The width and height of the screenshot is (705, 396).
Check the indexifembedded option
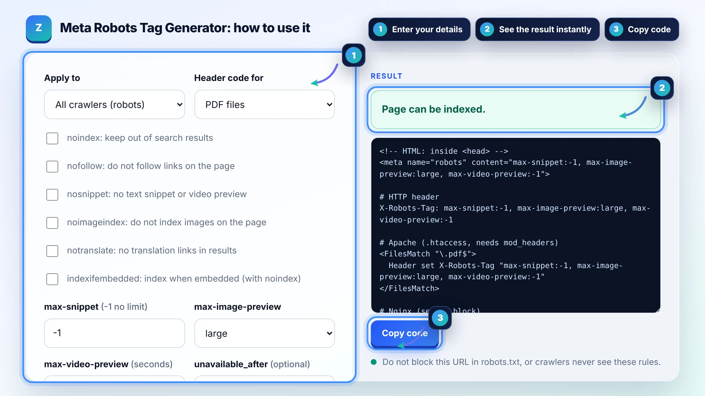coord(52,279)
